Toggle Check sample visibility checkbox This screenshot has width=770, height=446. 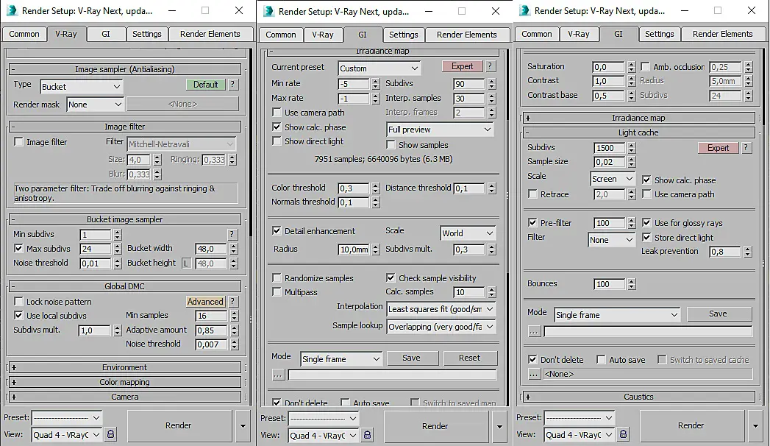tap(391, 278)
